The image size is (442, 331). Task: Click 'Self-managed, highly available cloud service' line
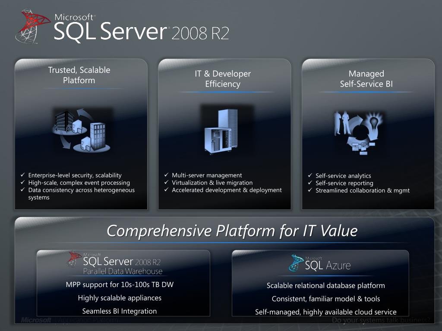point(326,312)
